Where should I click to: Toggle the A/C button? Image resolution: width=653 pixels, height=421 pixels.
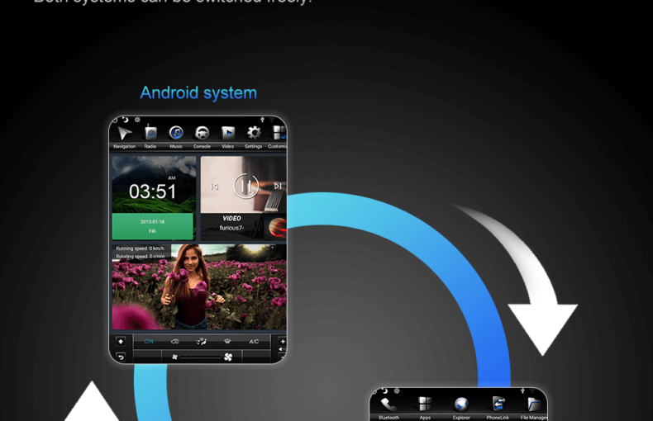click(254, 342)
